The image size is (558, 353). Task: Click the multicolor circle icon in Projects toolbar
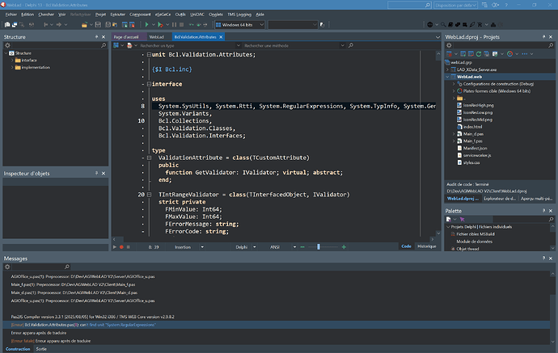coord(510,54)
